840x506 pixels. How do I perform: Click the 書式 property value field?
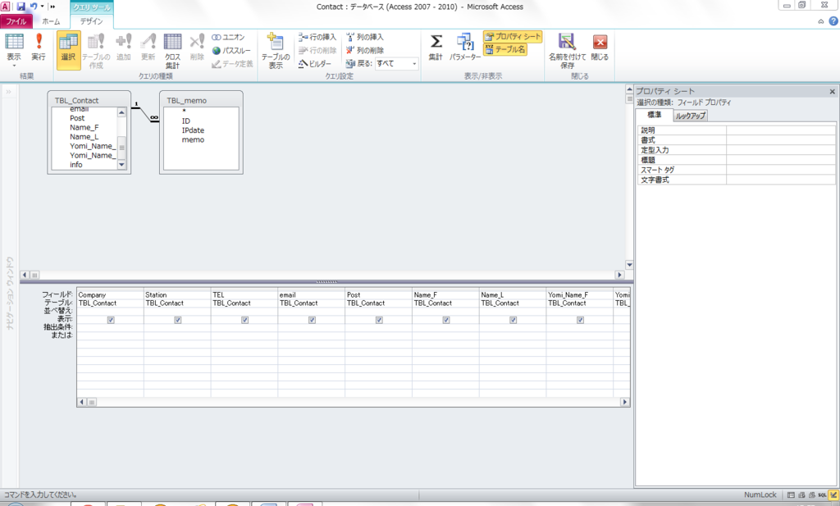781,139
